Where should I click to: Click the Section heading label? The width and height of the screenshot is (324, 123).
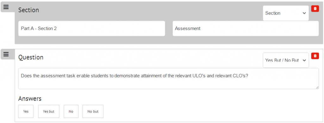point(28,10)
